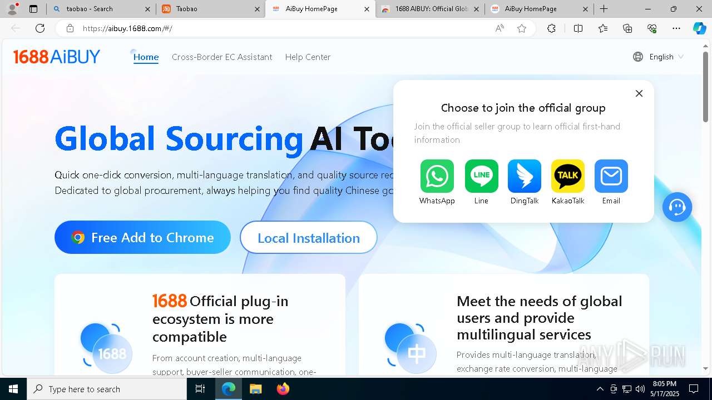Image resolution: width=712 pixels, height=400 pixels.
Task: Choose the KakaoTalk icon
Action: (568, 176)
